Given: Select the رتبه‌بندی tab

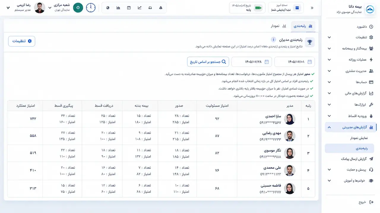Looking at the screenshot, I should [303, 26].
